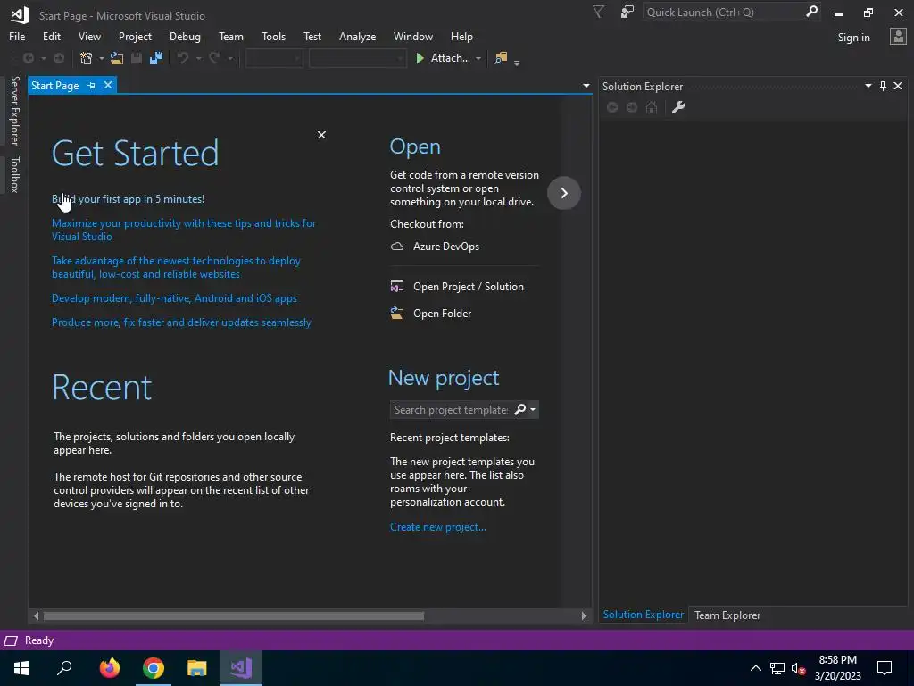Open the Undo history dropdown arrow
The width and height of the screenshot is (914, 686).
(198, 58)
